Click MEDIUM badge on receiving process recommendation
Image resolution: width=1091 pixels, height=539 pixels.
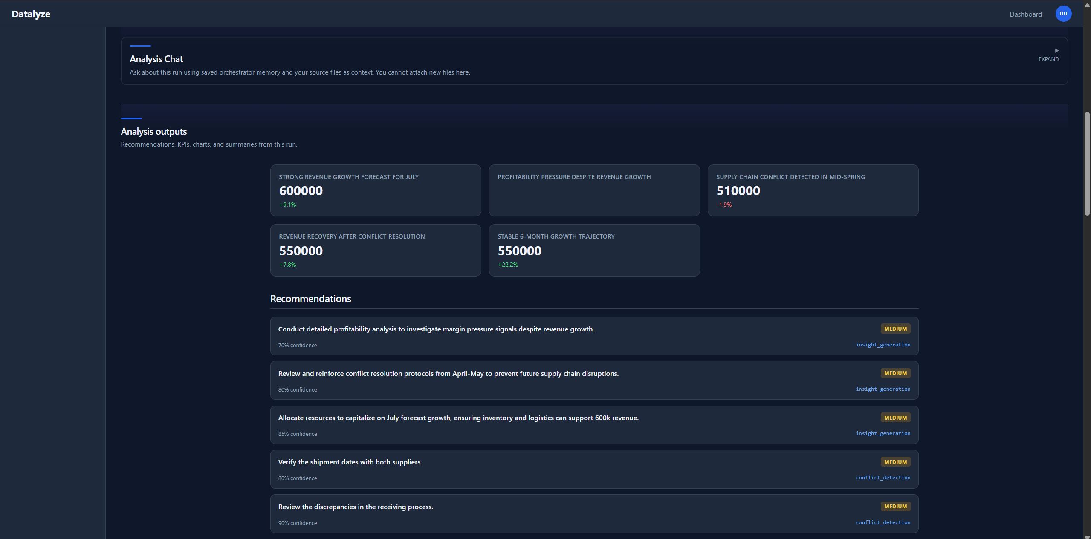click(895, 506)
